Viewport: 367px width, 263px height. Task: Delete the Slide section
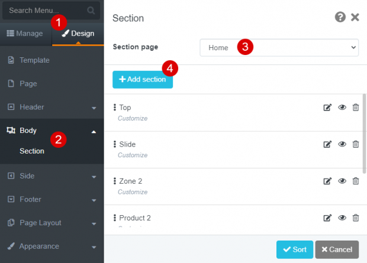click(356, 144)
